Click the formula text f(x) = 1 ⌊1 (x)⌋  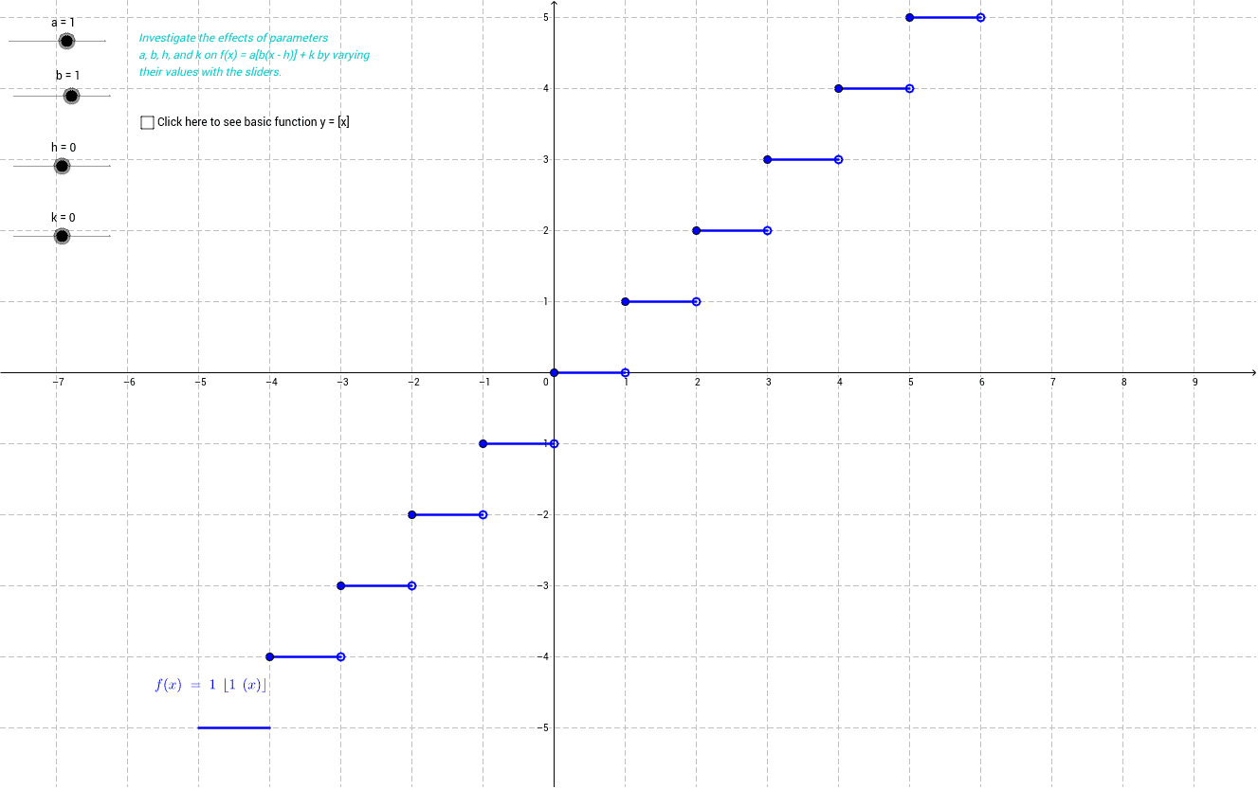(x=210, y=685)
